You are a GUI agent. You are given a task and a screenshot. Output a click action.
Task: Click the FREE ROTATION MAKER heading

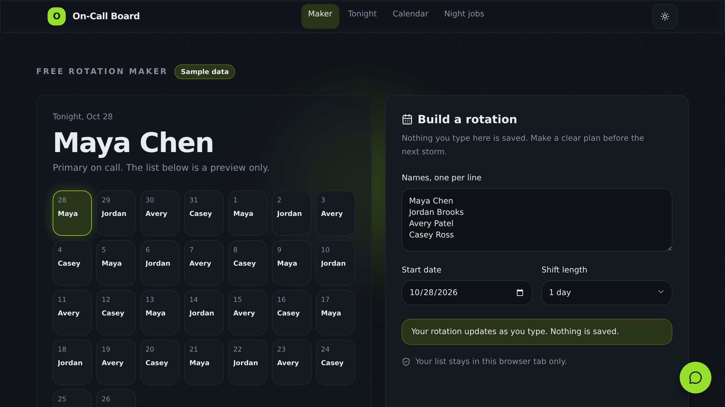[102, 72]
